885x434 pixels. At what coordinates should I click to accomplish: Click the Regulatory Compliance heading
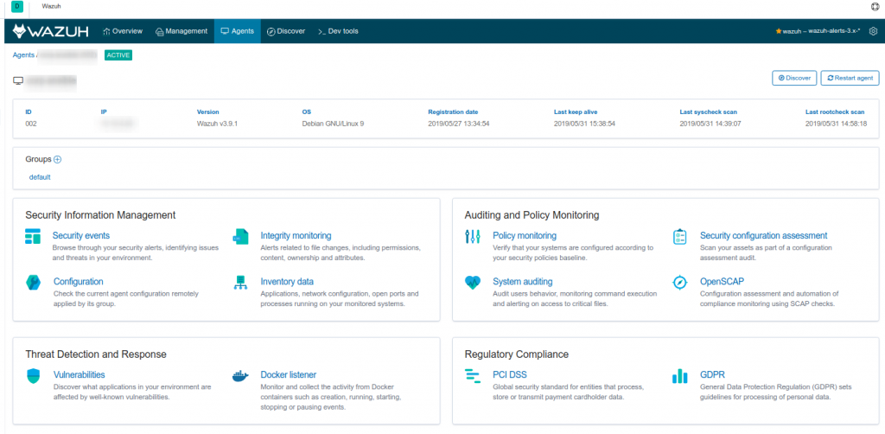point(517,354)
